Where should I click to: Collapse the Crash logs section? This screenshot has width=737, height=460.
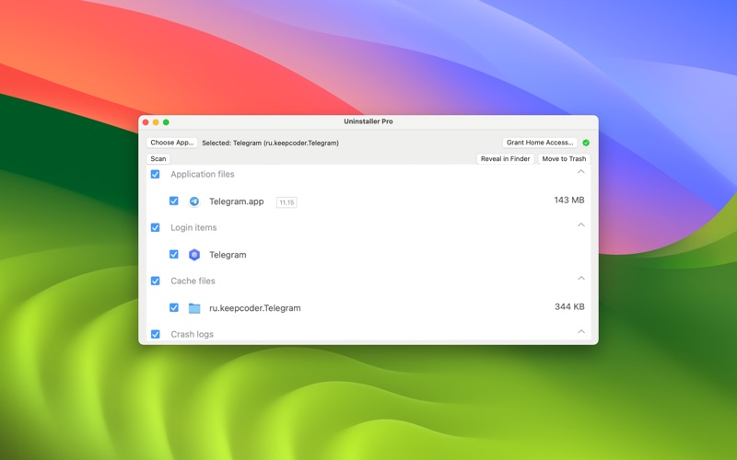581,332
